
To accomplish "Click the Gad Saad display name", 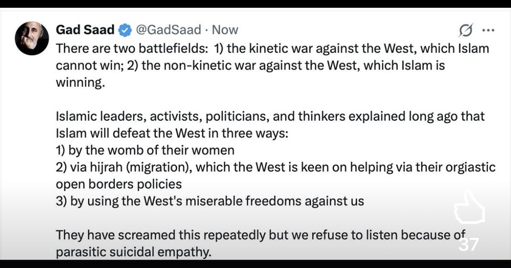I will pyautogui.click(x=85, y=30).
